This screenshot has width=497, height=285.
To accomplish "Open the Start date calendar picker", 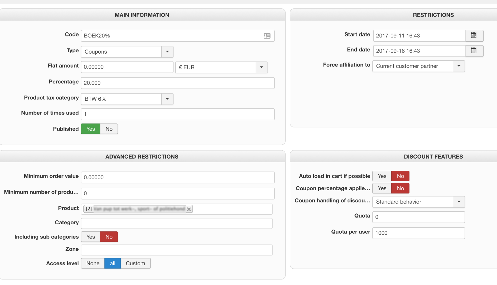I will click(x=474, y=36).
